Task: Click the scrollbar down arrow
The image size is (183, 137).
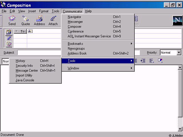Action: coord(180,129)
